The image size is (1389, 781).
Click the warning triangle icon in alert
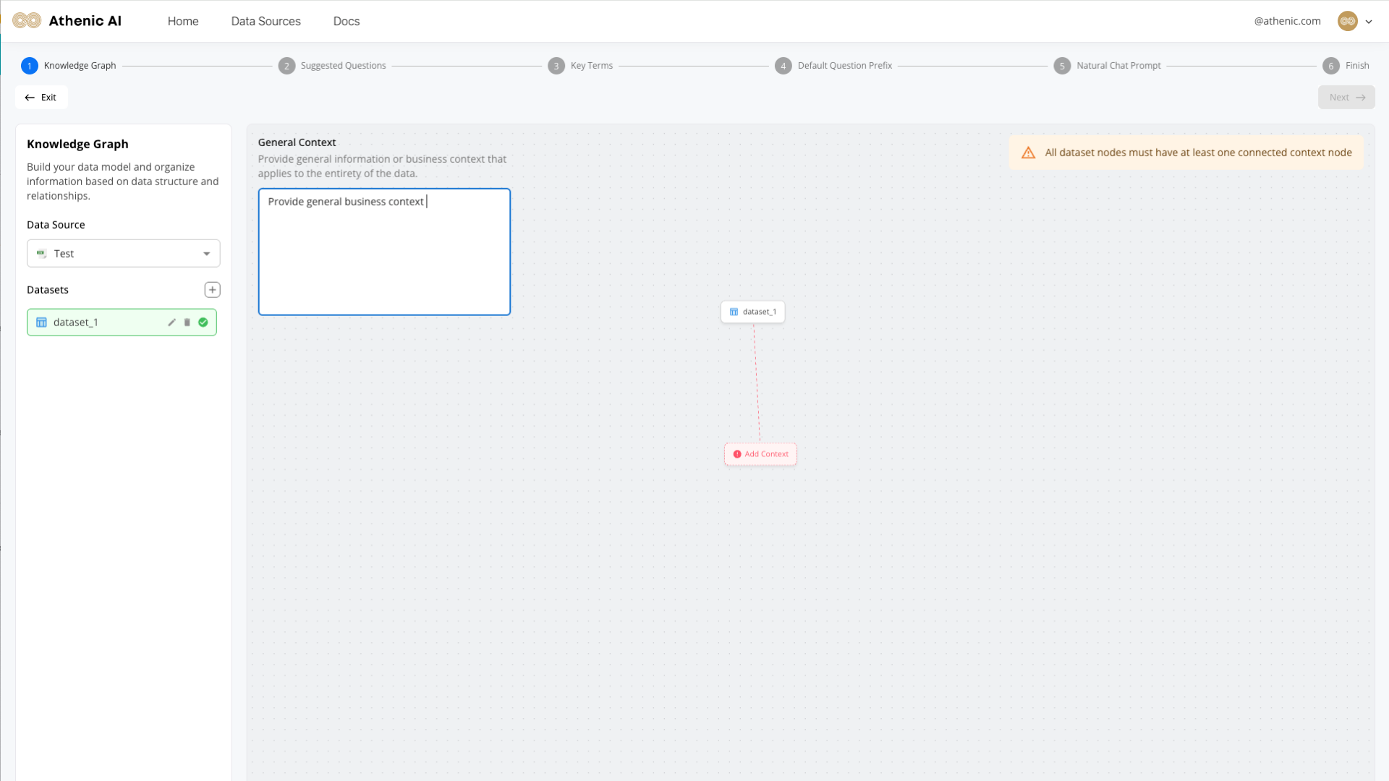coord(1028,153)
